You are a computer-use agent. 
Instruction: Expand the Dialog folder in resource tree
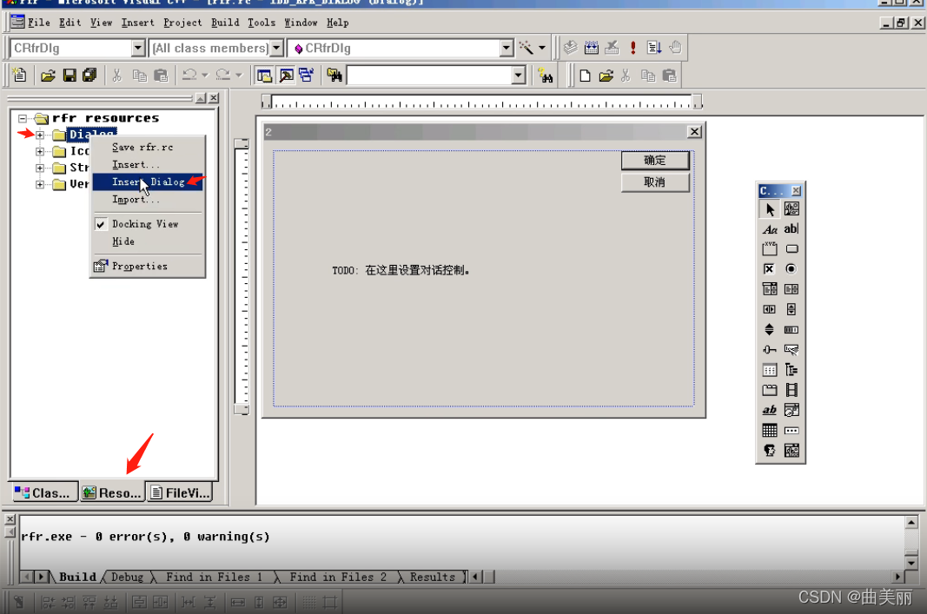[40, 135]
